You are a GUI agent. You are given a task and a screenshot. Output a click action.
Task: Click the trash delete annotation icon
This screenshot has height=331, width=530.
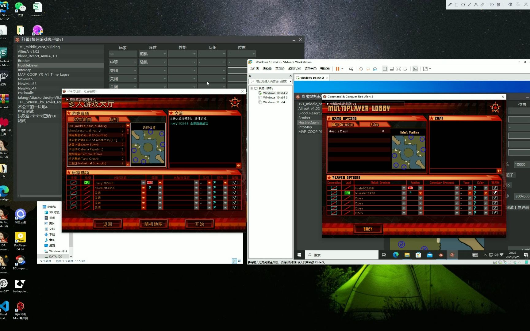pyautogui.click(x=498, y=5)
